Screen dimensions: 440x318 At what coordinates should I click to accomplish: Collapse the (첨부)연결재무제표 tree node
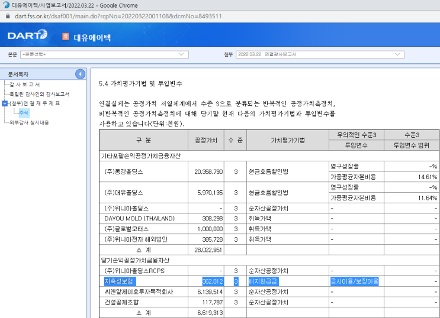[x=5, y=103]
